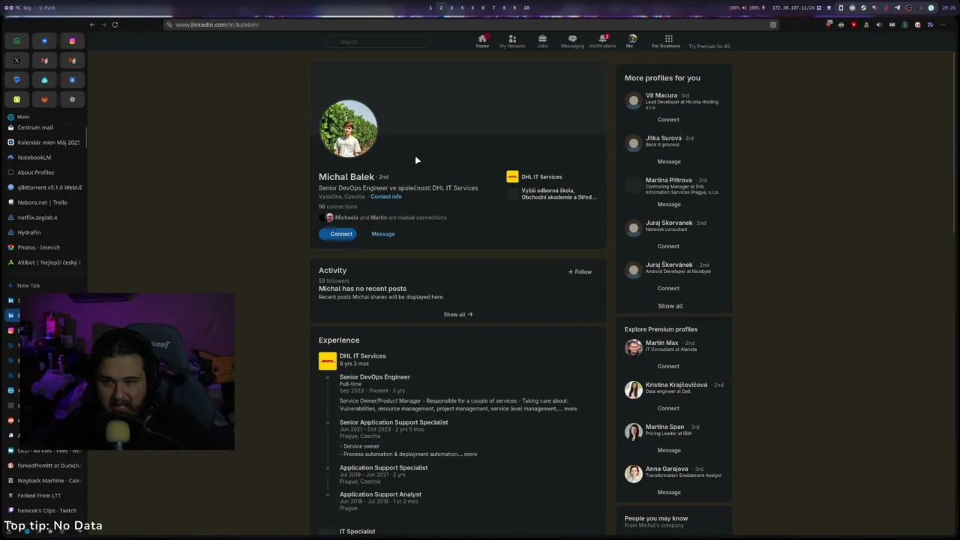960x540 pixels.
Task: Switch to henicek's Clips Twitch tab
Action: tap(45, 511)
